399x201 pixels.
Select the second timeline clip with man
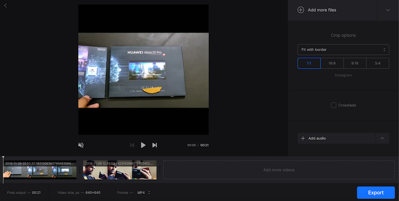(x=120, y=170)
